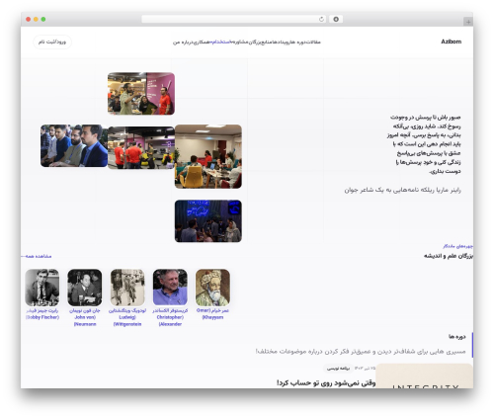
Task: Click the red close window button
Action: click(29, 19)
